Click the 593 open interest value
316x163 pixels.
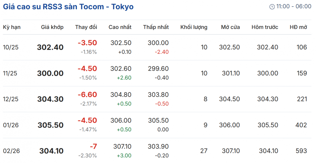(x=301, y=151)
